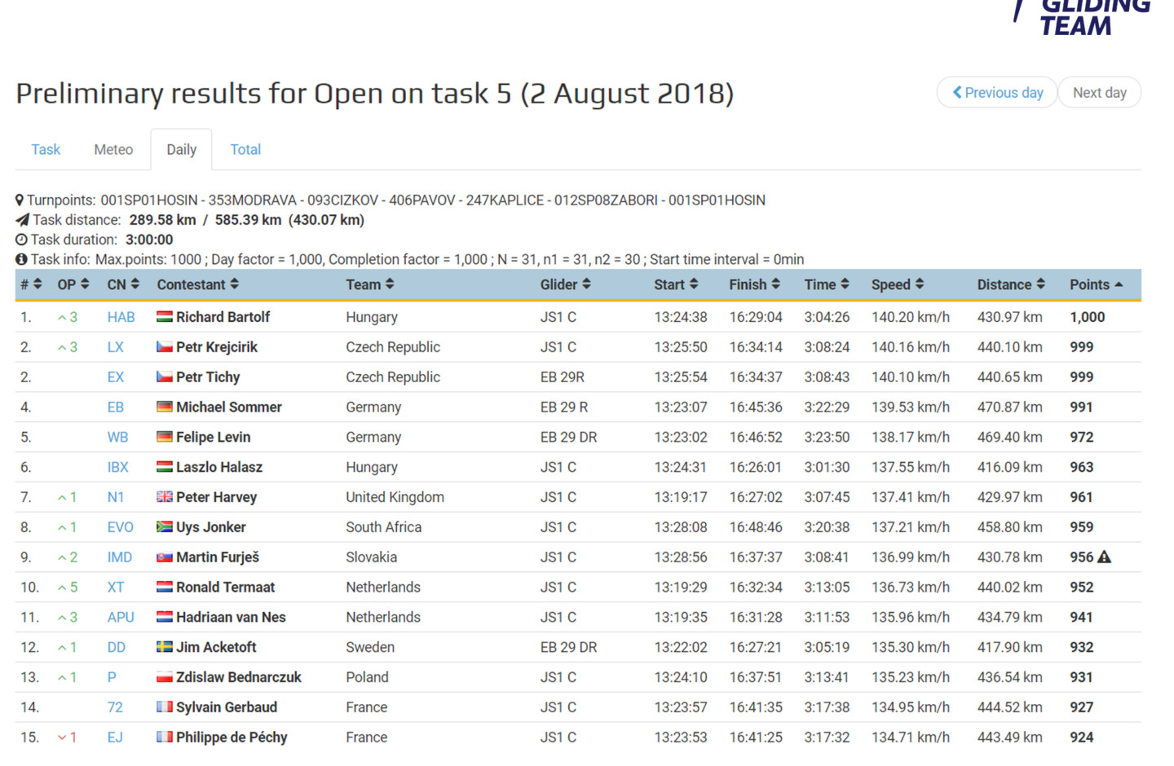This screenshot has height=766, width=1174.
Task: Sort the table by Glider type
Action: (565, 284)
